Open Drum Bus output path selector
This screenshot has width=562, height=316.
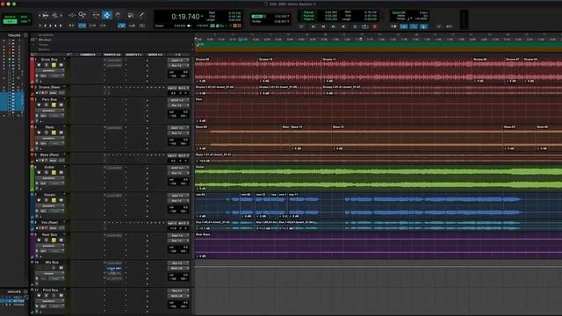click(177, 66)
